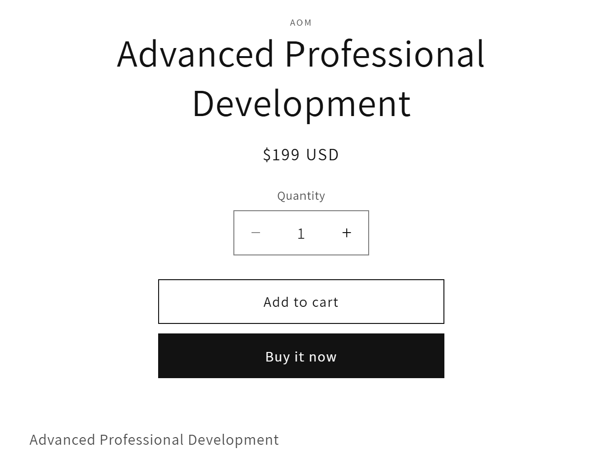
Task: Tap the minus stepper to remove one
Action: coord(256,233)
